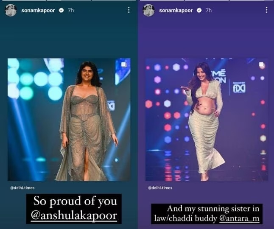Open the @antara_m mention link

click(239, 218)
